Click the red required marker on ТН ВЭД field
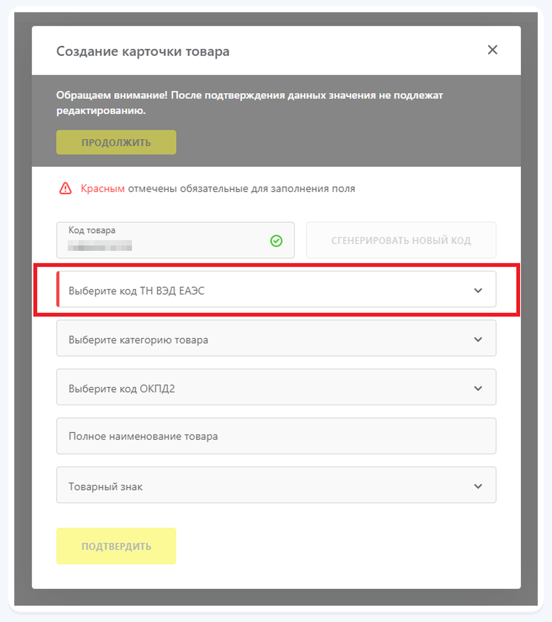552x622 pixels. [x=58, y=289]
